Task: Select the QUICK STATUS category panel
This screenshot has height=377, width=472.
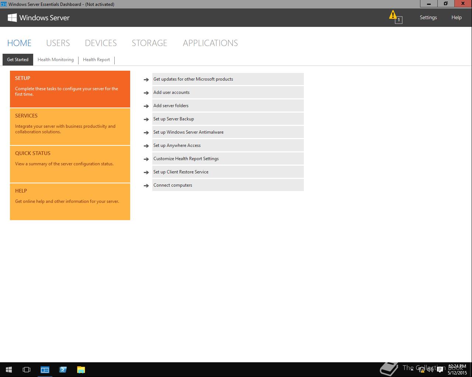Action: click(x=70, y=164)
